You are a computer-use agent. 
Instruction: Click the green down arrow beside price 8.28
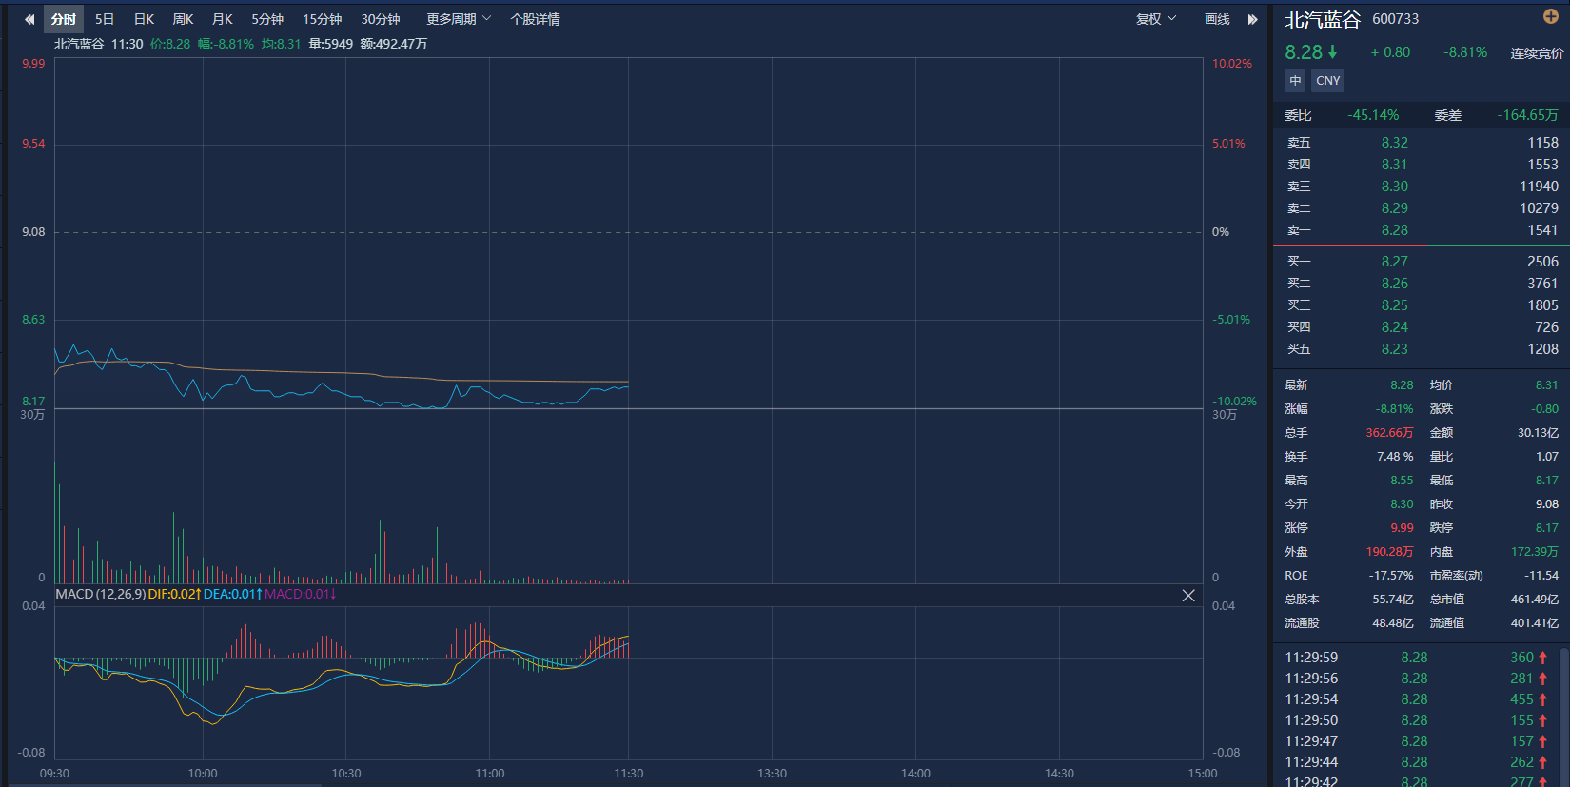pos(1333,52)
